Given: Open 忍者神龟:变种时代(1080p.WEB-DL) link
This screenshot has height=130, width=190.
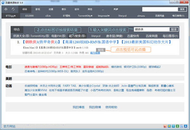Looking at the screenshot, I should (47, 71).
